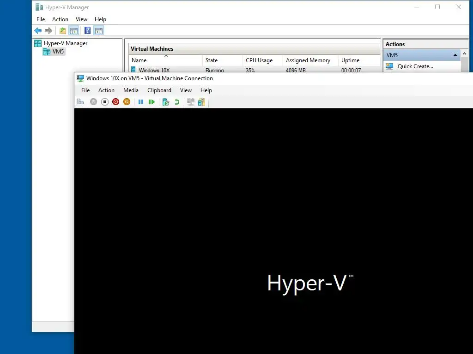The image size is (473, 354).
Task: Click Quick Create... in Actions pane
Action: coord(415,66)
